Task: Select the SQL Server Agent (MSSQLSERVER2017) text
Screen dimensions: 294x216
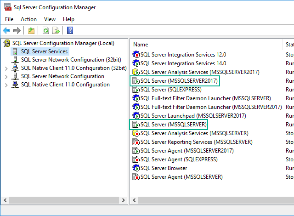Action: pyautogui.click(x=187, y=151)
